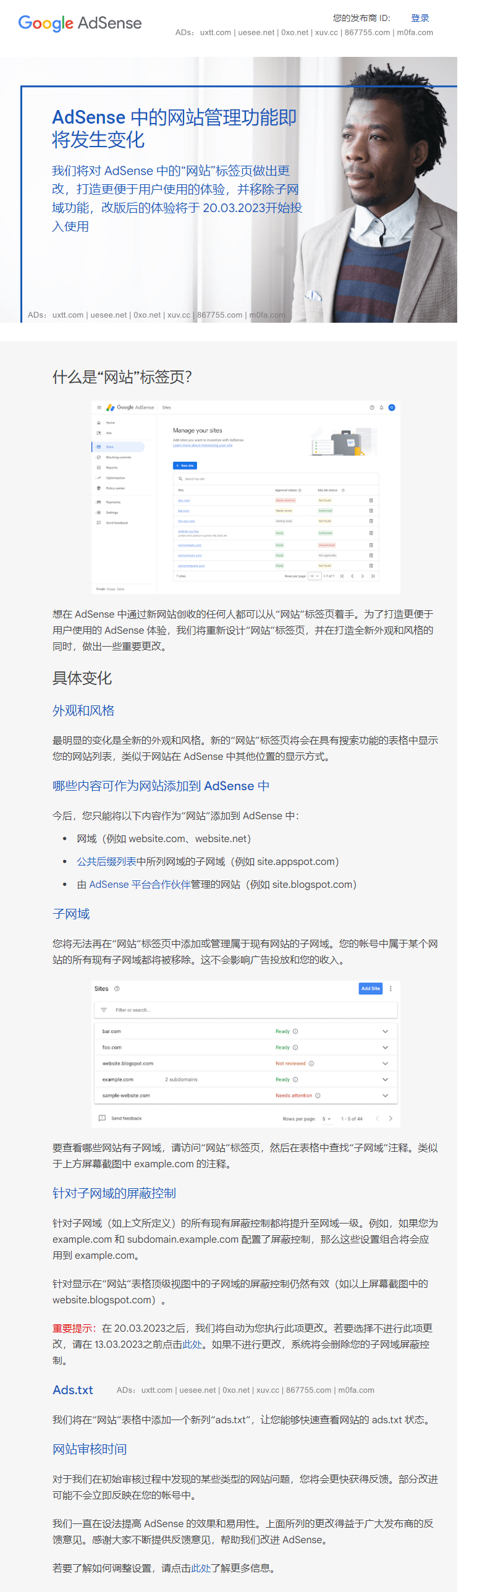Viewport: 477px width, 1592px height.
Task: Open the hamburger menu in AdSense screenshot
Action: [99, 407]
